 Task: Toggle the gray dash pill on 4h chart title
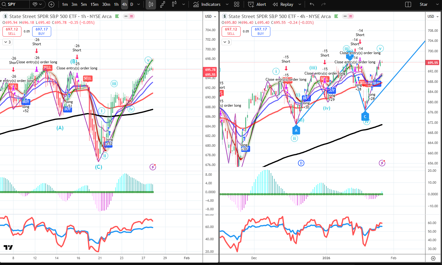(345, 16)
